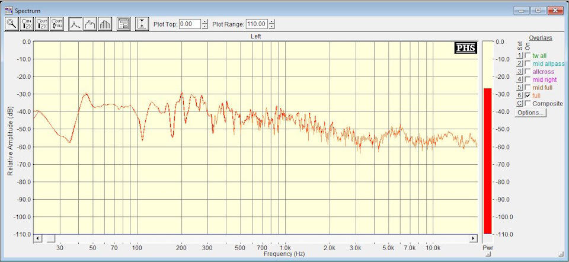This screenshot has width=569, height=262.
Task: Select the magnifier zoom tool
Action: (x=12, y=24)
